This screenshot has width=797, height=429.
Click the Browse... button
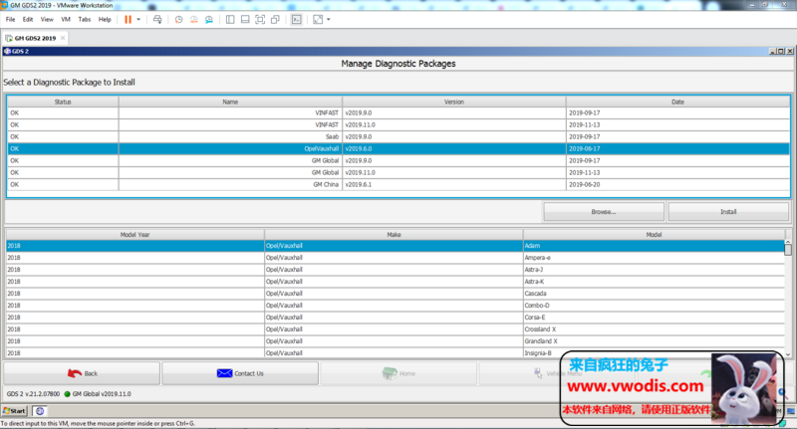[x=604, y=212]
